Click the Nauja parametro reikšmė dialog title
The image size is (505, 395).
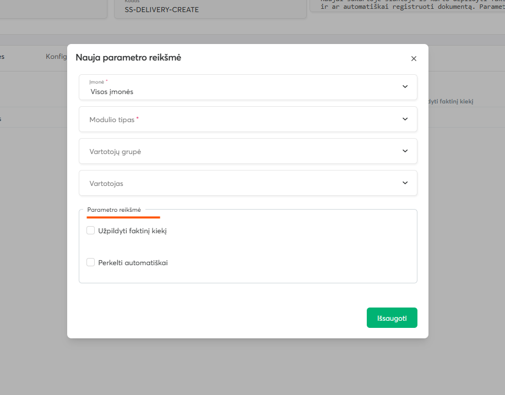[128, 58]
